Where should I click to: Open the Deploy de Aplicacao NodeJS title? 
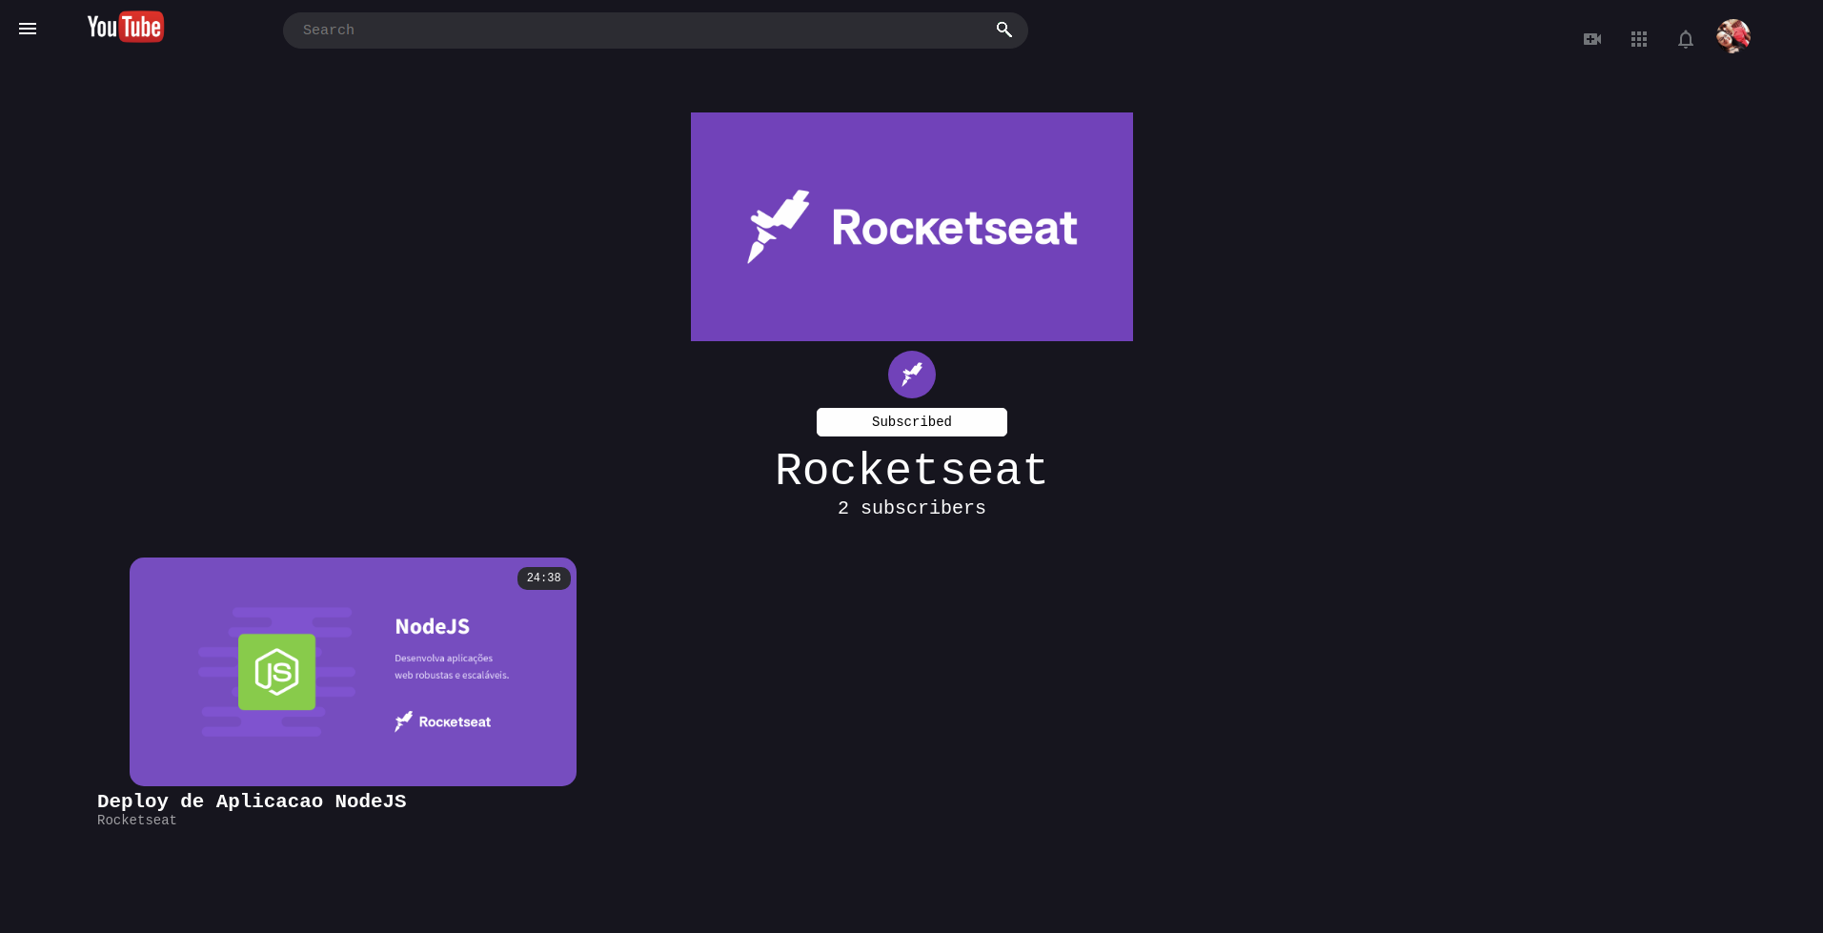252,801
